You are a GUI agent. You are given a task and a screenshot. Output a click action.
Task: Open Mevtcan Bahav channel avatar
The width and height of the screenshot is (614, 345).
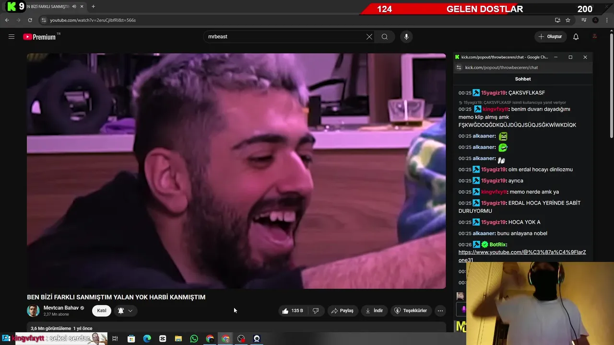pos(33,310)
